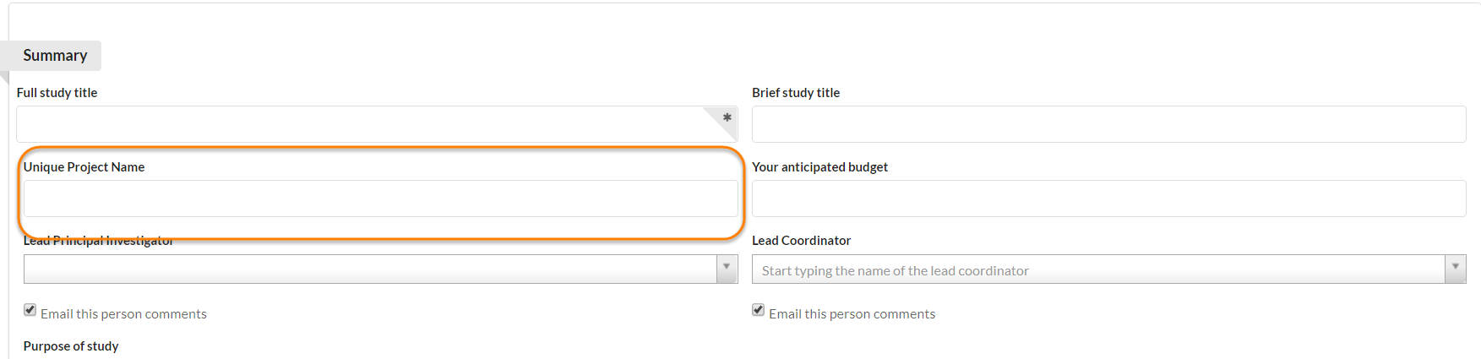Click the "Lead Coordinator" label
1481x359 pixels.
tap(801, 241)
